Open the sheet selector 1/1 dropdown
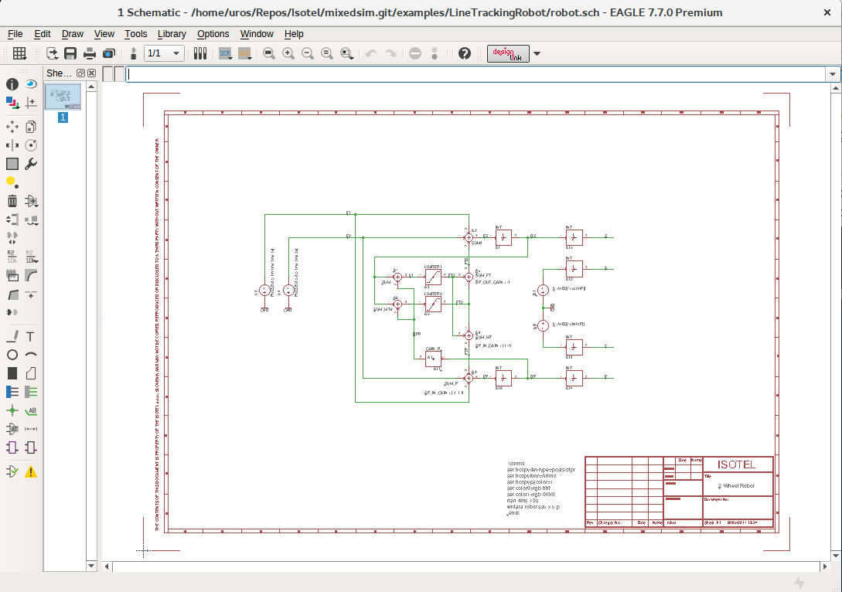Image resolution: width=842 pixels, height=592 pixels. 165,53
